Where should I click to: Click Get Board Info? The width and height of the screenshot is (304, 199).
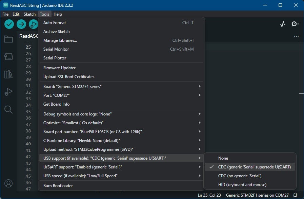[122, 104]
